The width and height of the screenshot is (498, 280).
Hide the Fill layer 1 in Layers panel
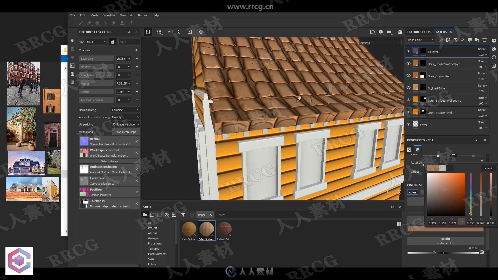click(409, 51)
